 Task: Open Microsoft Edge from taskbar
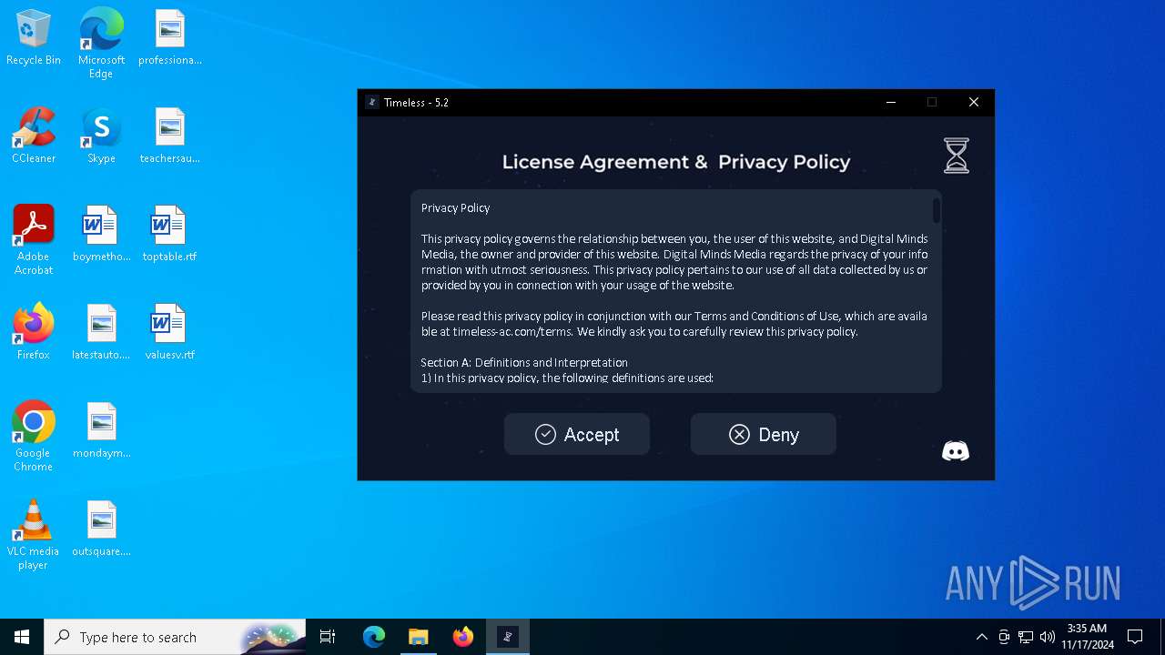(374, 637)
